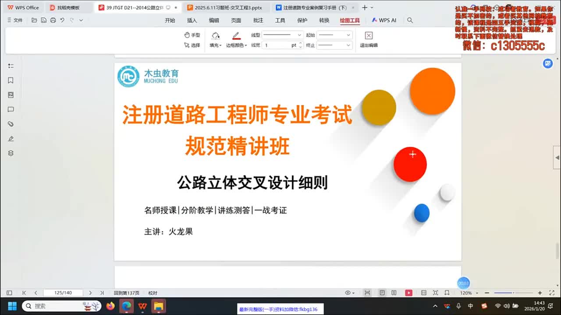This screenshot has width=561, height=315.
Task: Open the 终止 line end dropdown
Action: click(335, 45)
